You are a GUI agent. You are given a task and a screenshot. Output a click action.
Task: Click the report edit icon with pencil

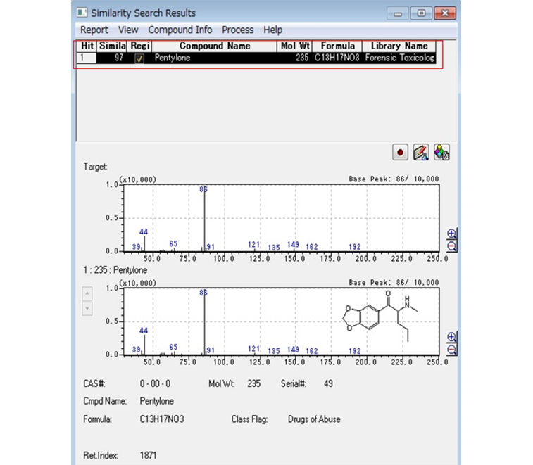(x=421, y=152)
